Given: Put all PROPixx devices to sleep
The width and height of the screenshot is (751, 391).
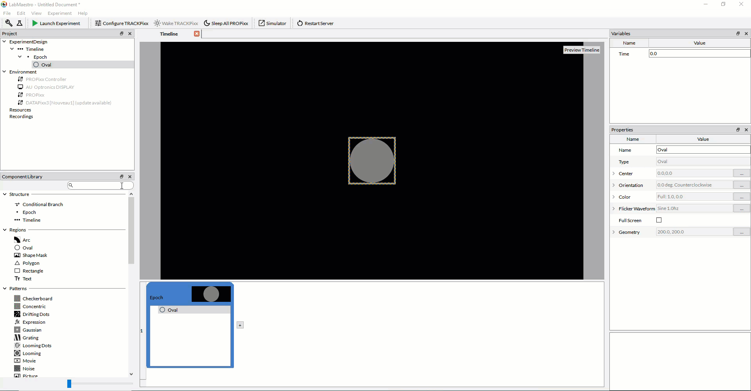Looking at the screenshot, I should click(226, 23).
